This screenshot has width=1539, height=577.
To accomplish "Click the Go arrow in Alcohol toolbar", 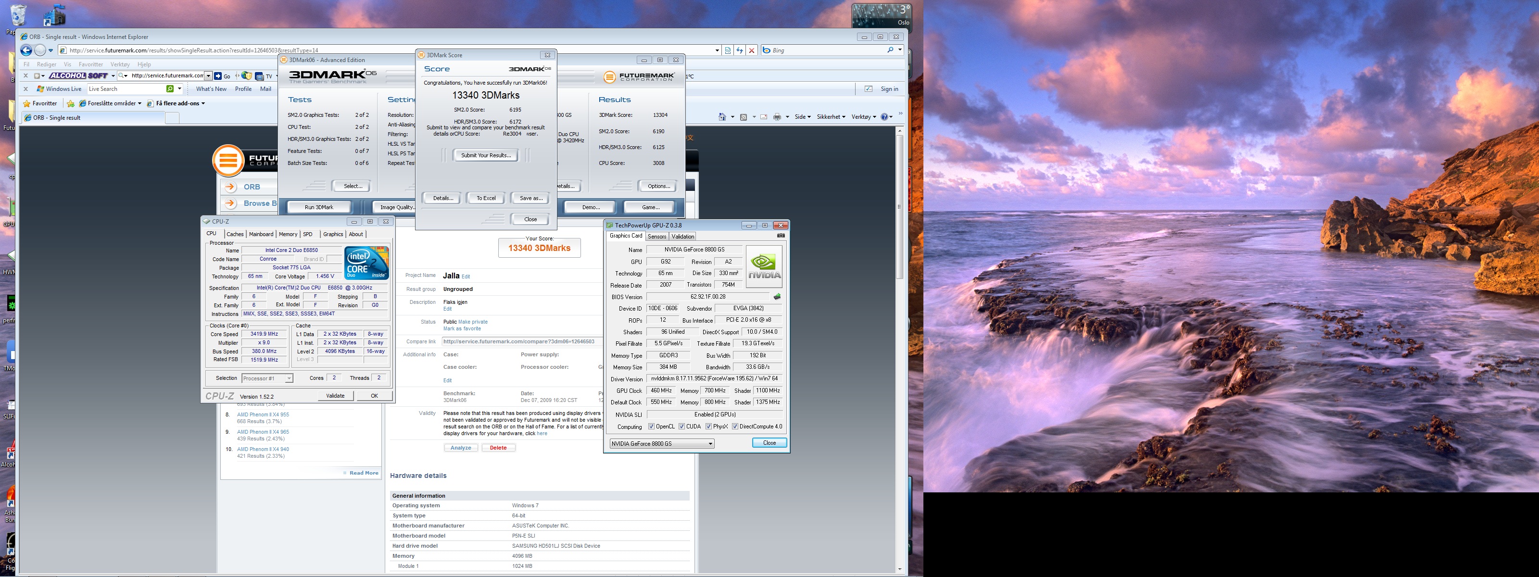I will click(222, 76).
